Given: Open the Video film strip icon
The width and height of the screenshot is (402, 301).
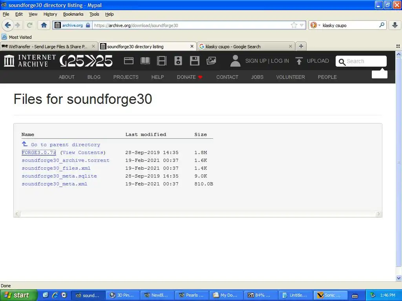Looking at the screenshot, I should [162, 61].
